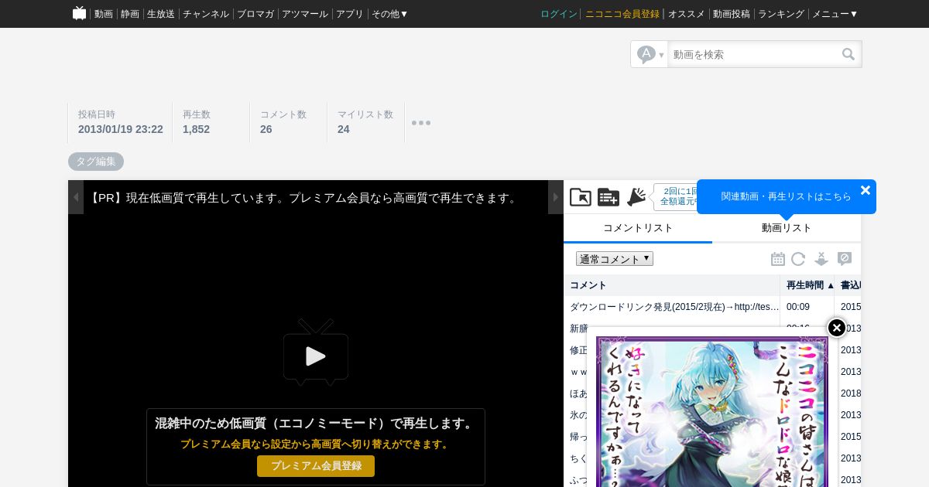
Task: Open the 静画 menu item
Action: tap(130, 14)
